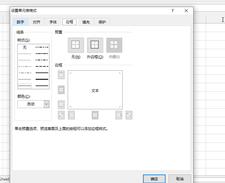Toggle the right border button
Image resolution: width=225 pixels, height=183 pixels.
[119, 115]
